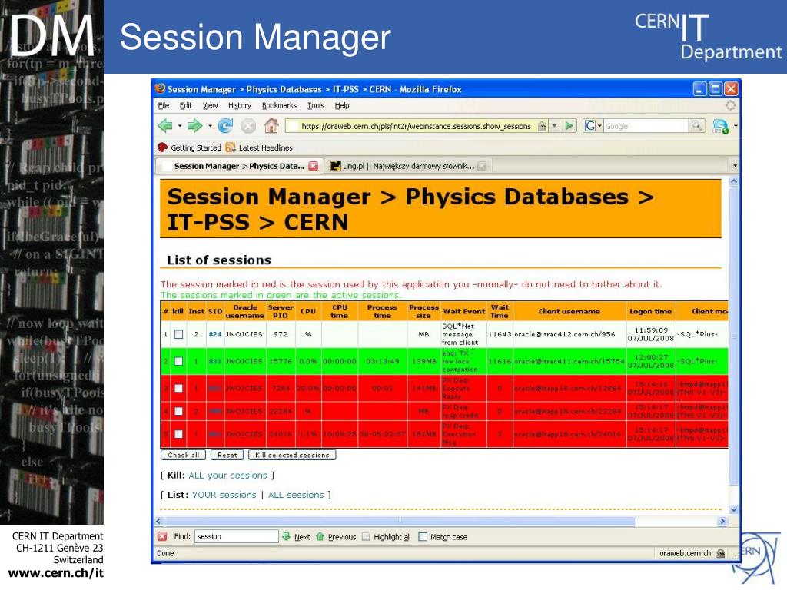
Task: Open the list-all-tabs dropdown arrow
Action: (735, 166)
